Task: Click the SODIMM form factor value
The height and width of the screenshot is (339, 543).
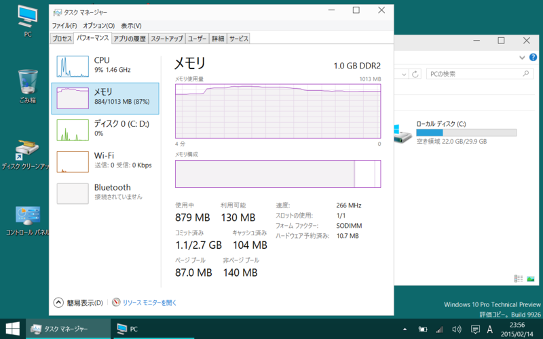Action: (349, 226)
